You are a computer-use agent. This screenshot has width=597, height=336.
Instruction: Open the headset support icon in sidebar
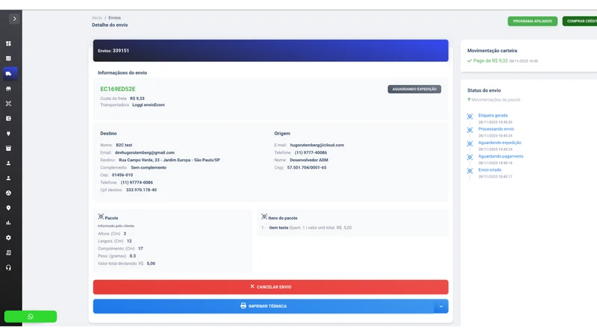click(8, 268)
